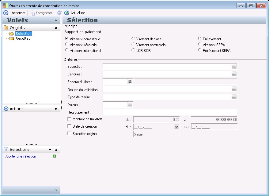269x196 pixels.
Task: Click the app icon in title bar
Action: point(6,5)
